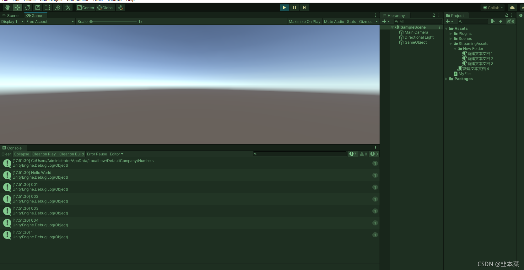524x270 pixels.
Task: Click Search by Label icon
Action: tap(501, 21)
